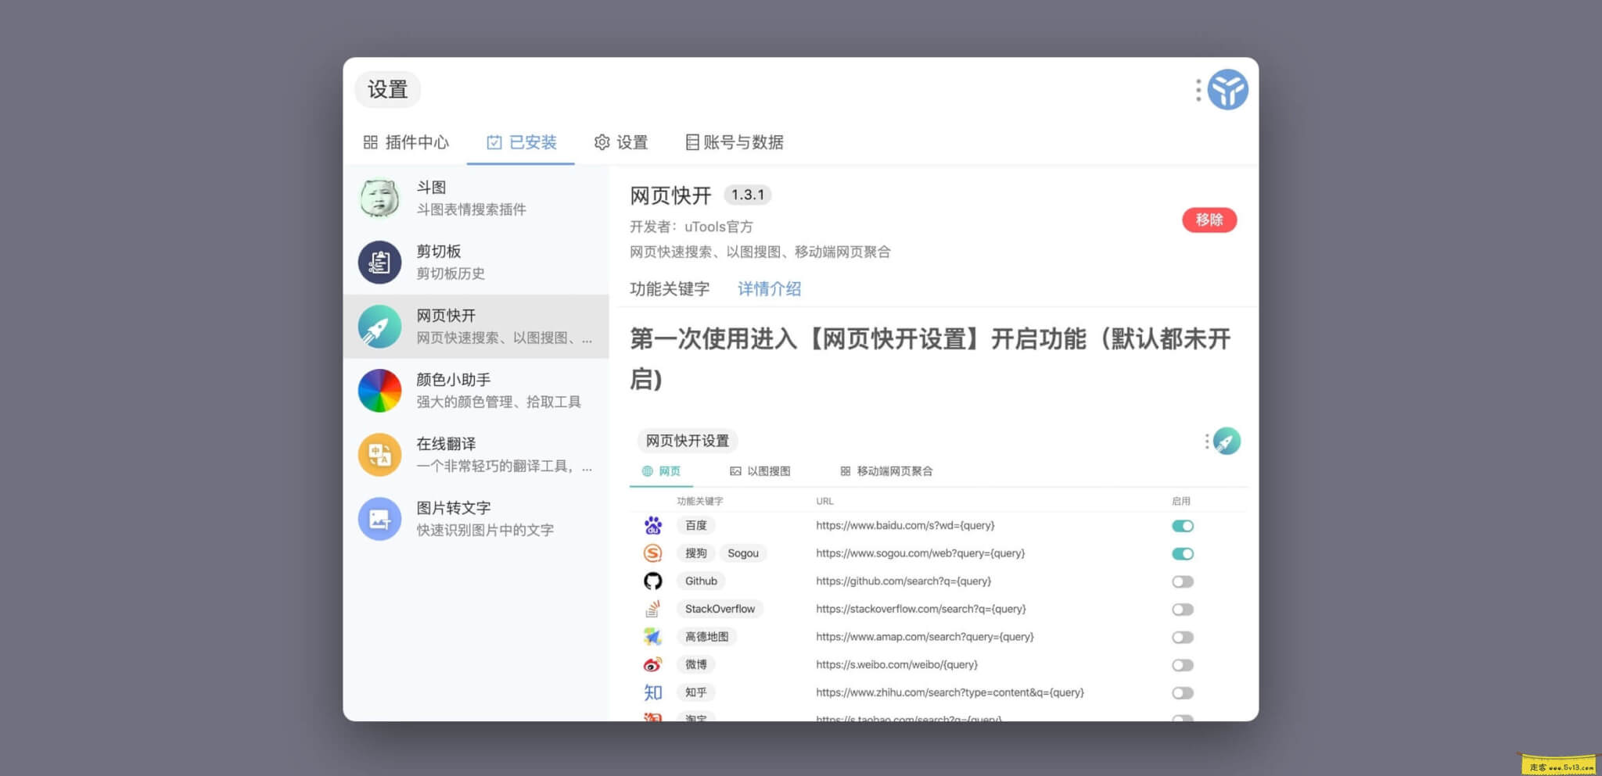The height and width of the screenshot is (776, 1602).
Task: Open the 颜色小助手 color wheel icon
Action: click(379, 390)
